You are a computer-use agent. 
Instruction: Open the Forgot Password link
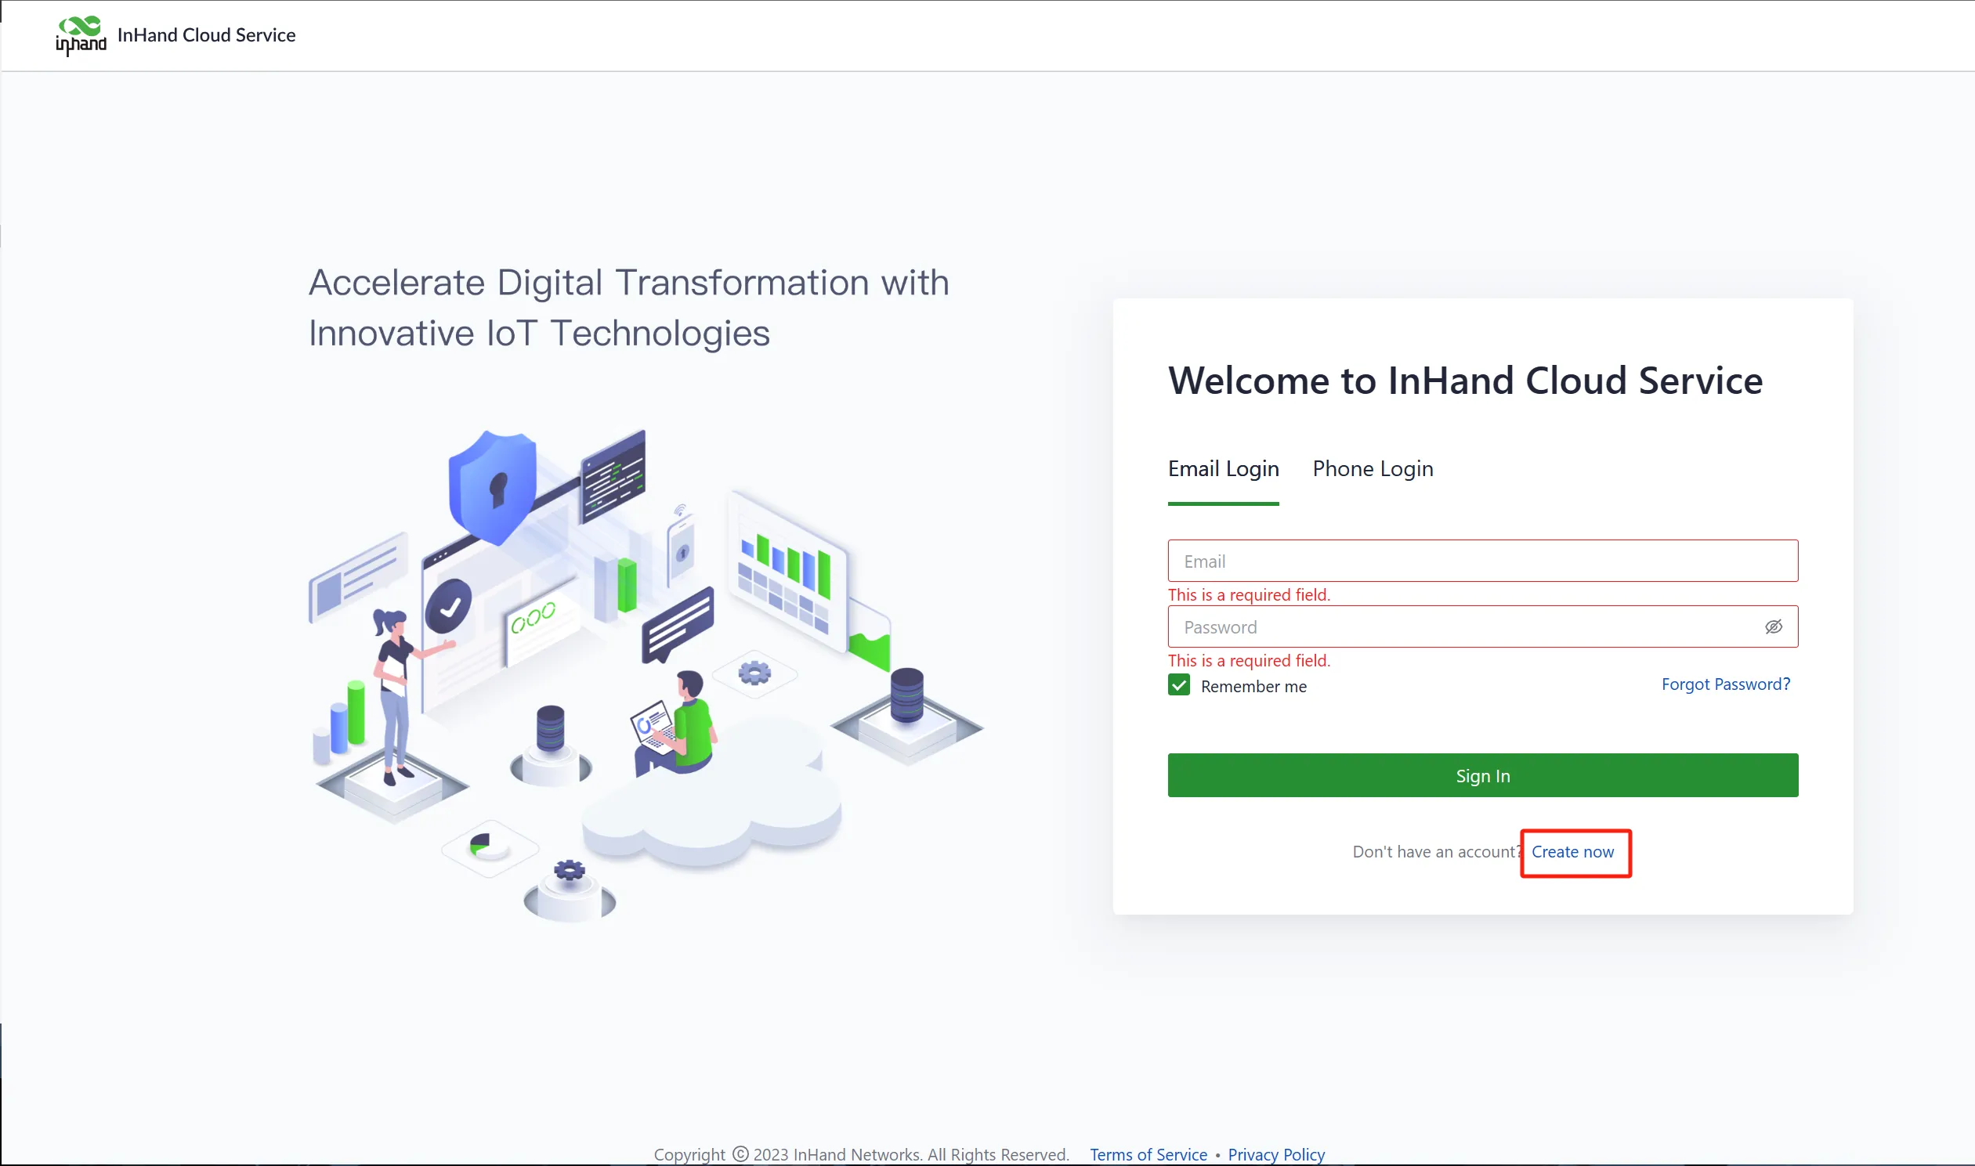[1725, 684]
